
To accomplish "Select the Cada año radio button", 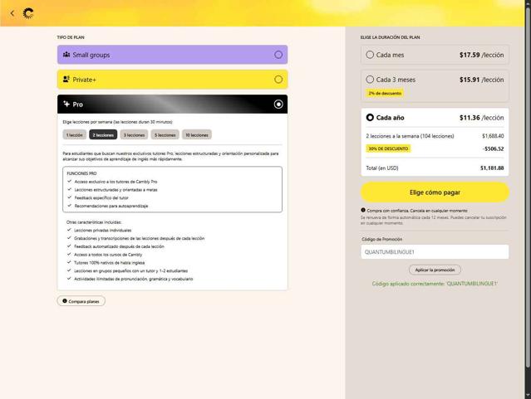I will tap(370, 117).
